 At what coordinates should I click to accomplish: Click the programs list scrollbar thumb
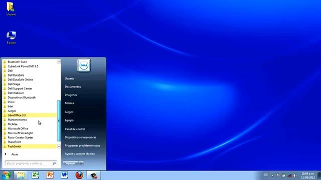point(59,120)
